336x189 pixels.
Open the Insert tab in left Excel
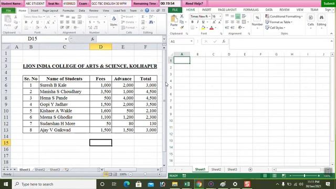(34, 10)
